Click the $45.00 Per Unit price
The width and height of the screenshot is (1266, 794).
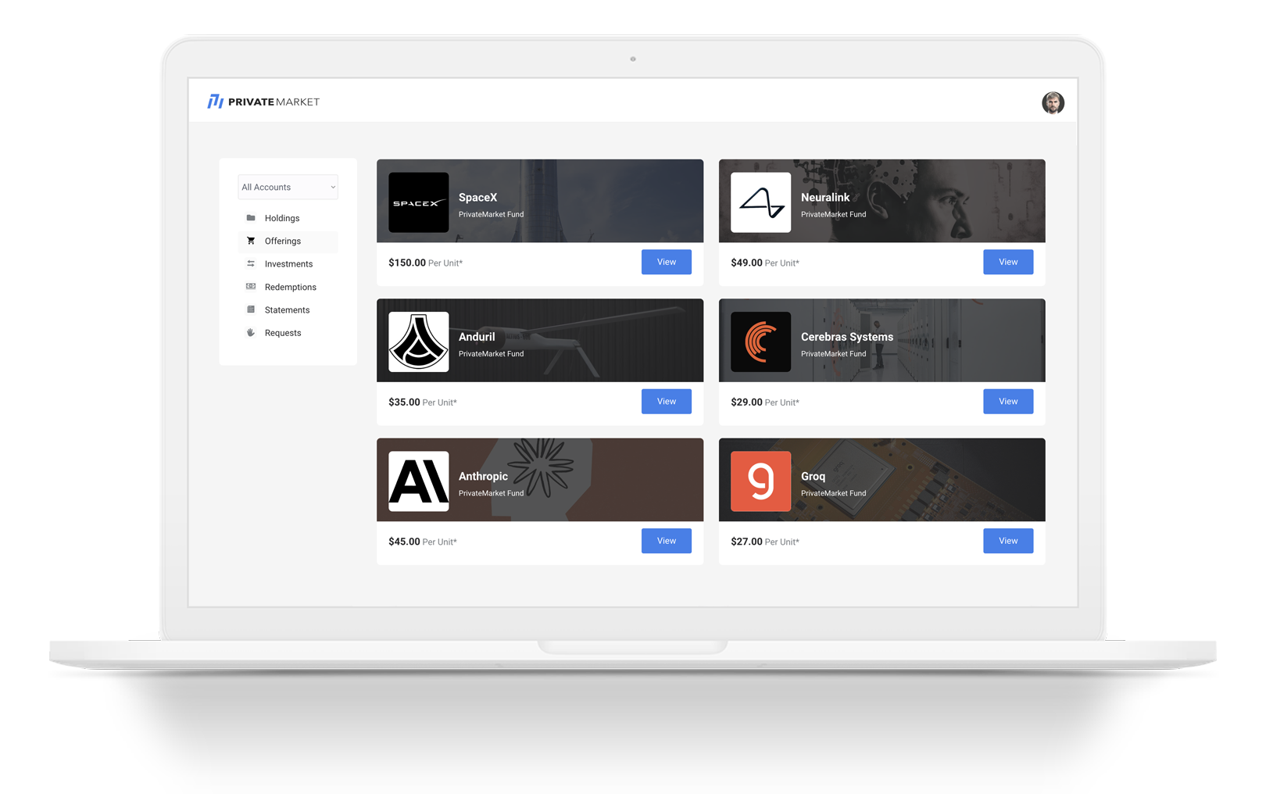[423, 542]
